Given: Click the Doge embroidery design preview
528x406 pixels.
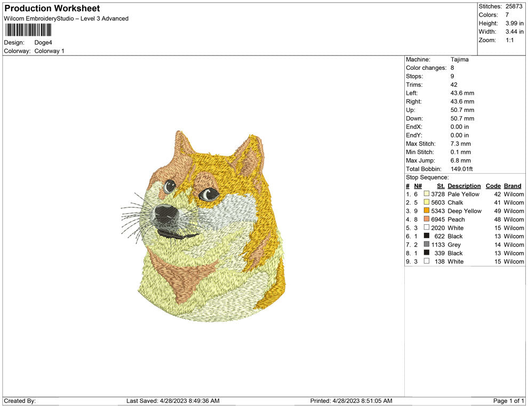Looking at the screenshot, I should point(204,226).
